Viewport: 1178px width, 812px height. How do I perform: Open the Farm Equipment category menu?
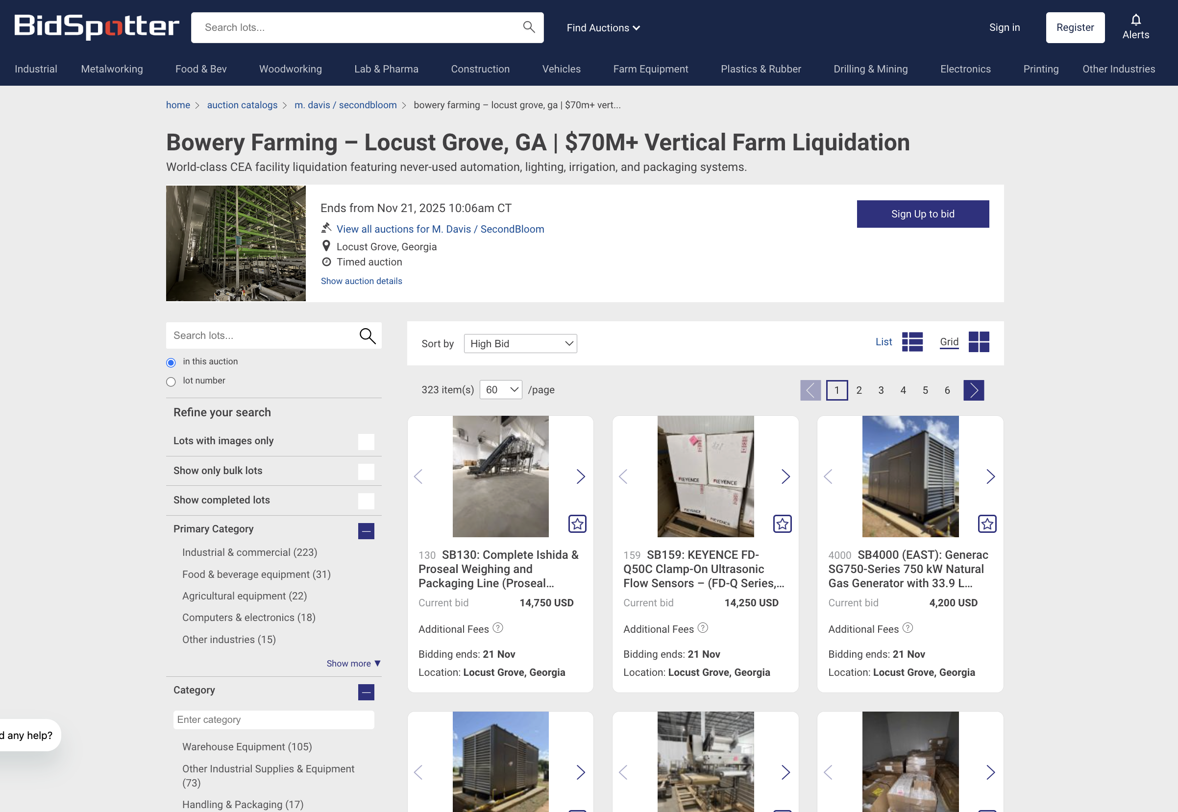click(650, 69)
